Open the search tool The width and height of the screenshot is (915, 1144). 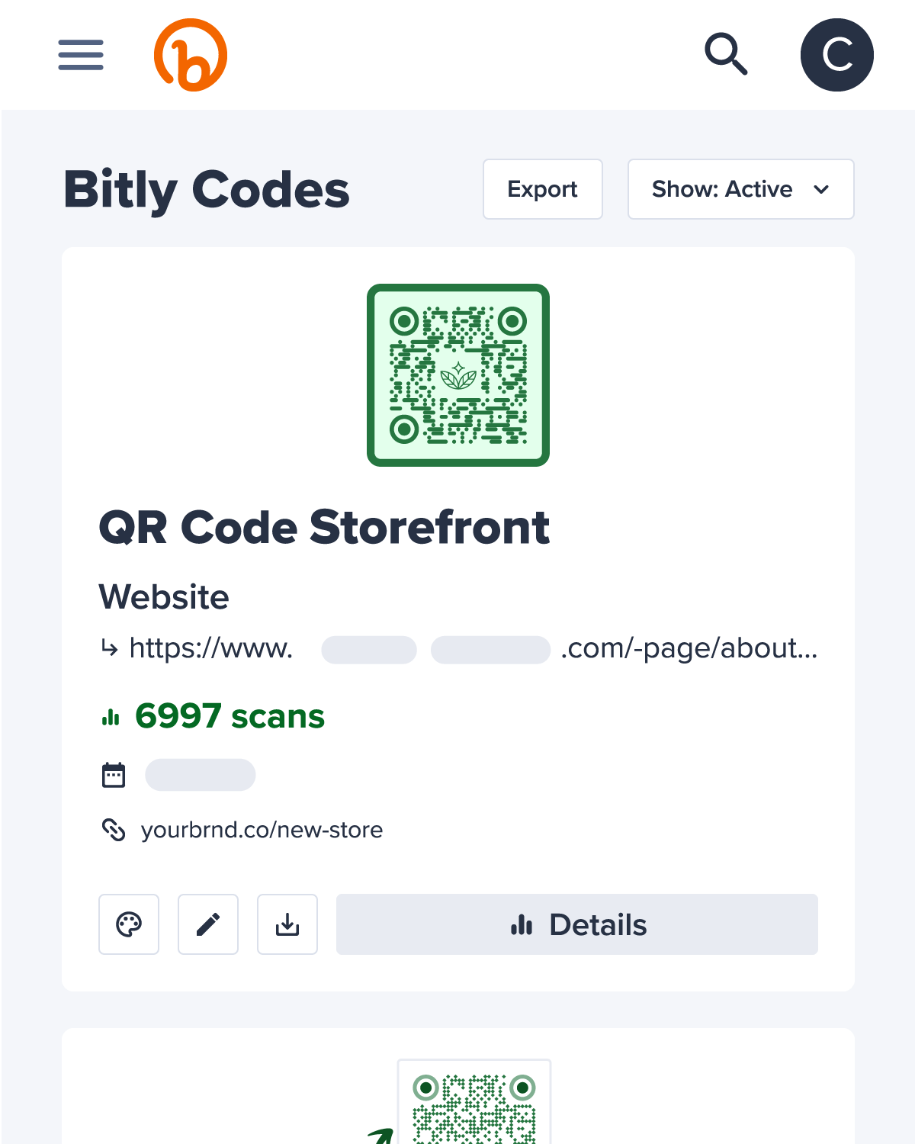[x=726, y=54]
